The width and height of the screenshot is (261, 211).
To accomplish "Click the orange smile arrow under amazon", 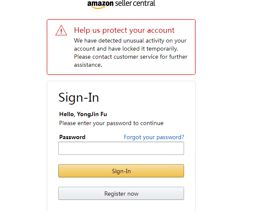I will pos(98,7).
